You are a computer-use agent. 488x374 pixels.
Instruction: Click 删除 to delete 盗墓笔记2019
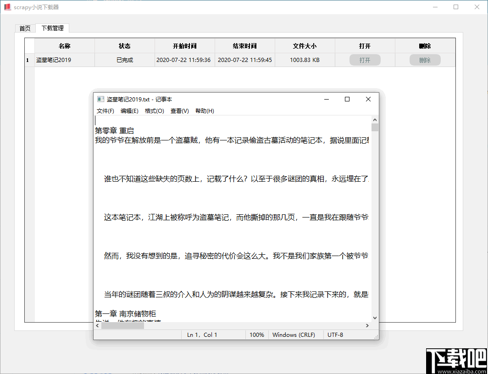425,60
